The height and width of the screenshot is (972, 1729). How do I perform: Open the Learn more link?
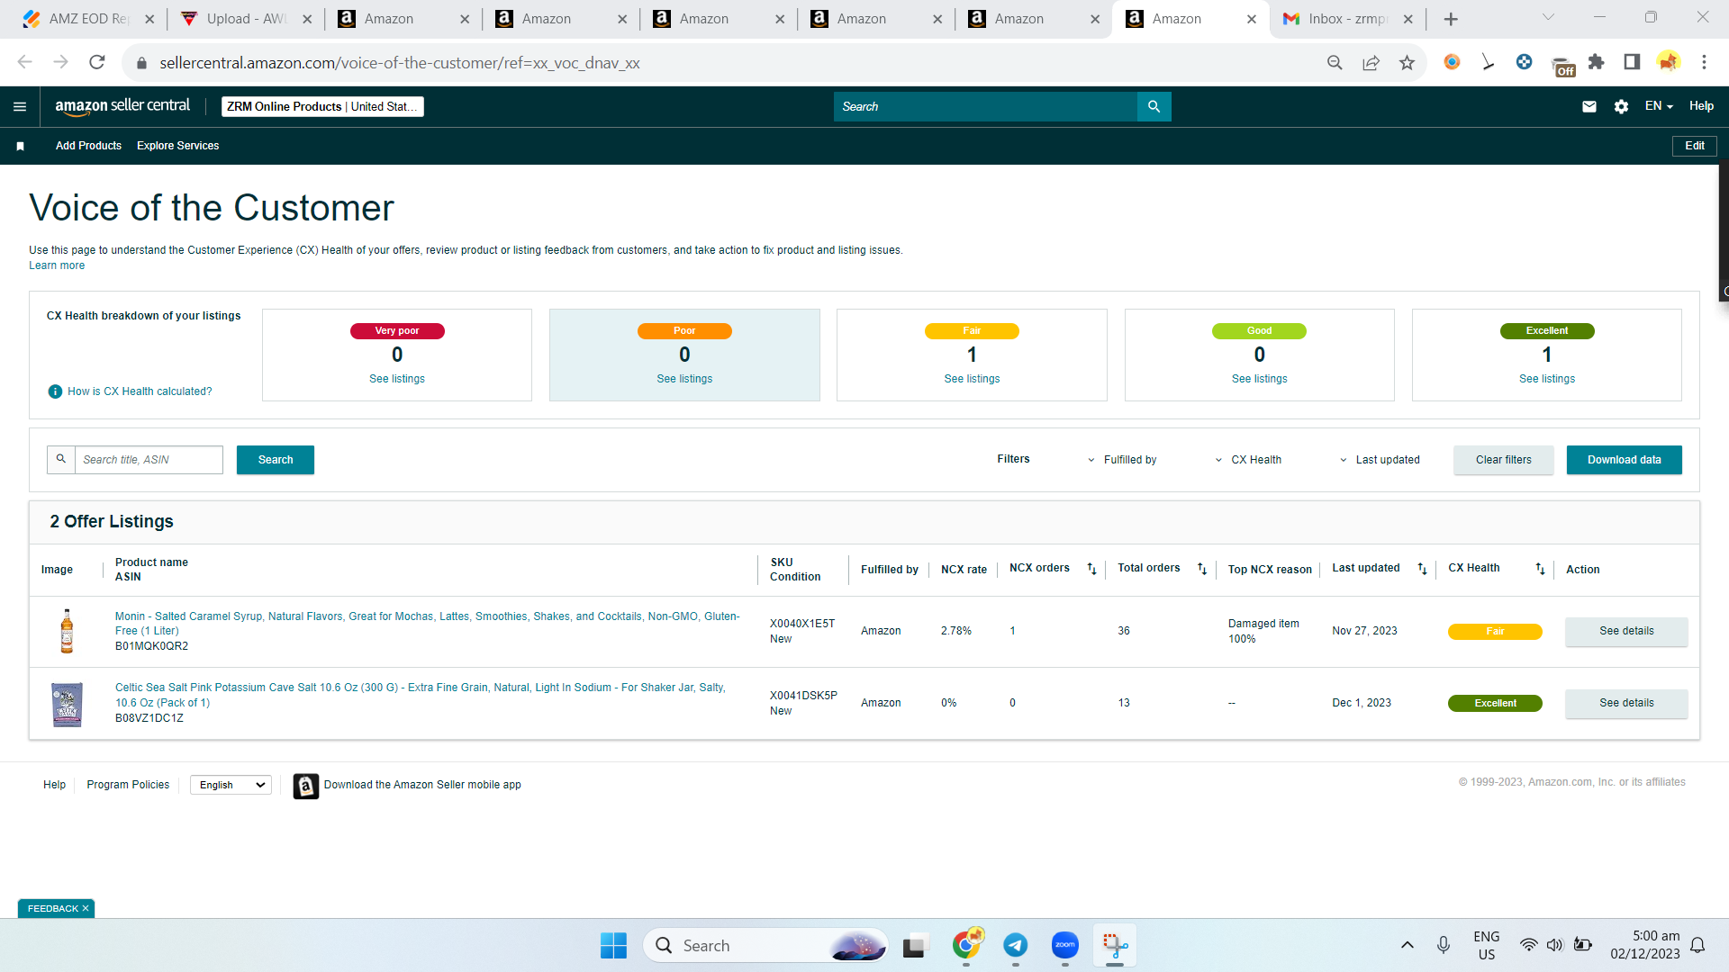tap(57, 265)
